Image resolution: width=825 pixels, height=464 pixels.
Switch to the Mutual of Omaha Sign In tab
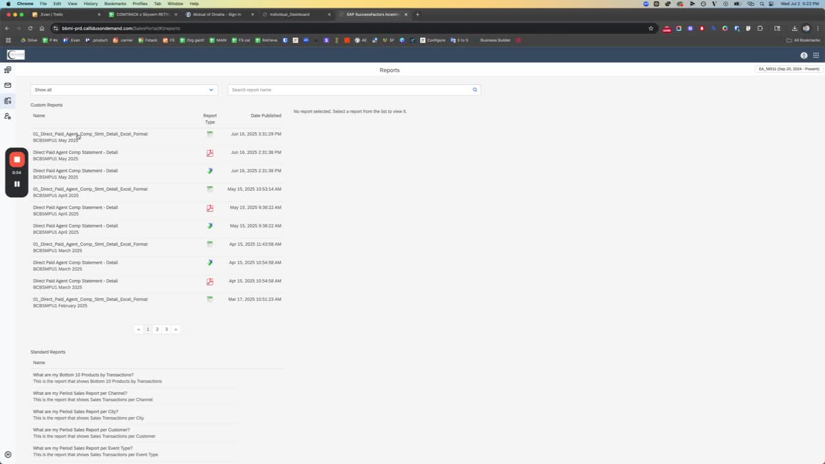pos(219,14)
